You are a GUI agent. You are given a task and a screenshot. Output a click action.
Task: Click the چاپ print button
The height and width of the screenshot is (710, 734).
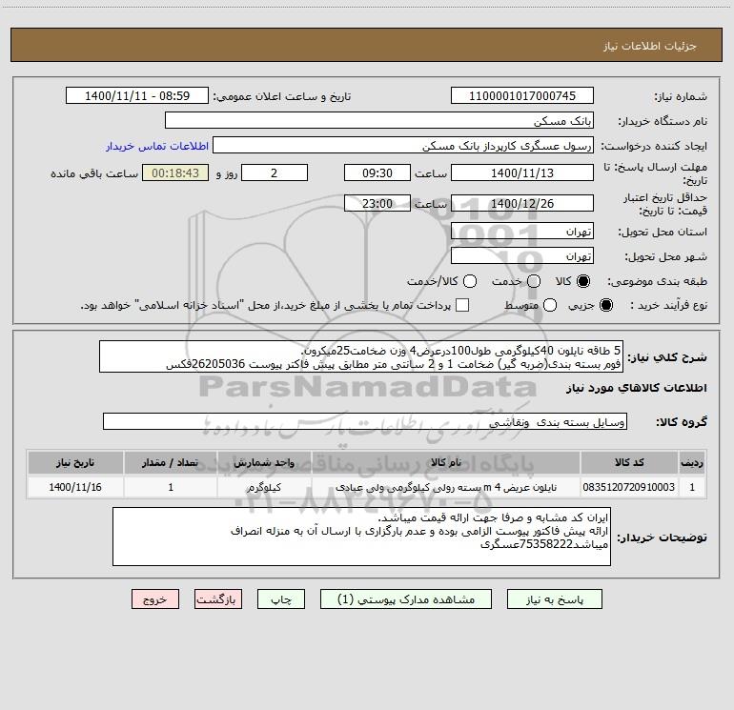point(281,599)
